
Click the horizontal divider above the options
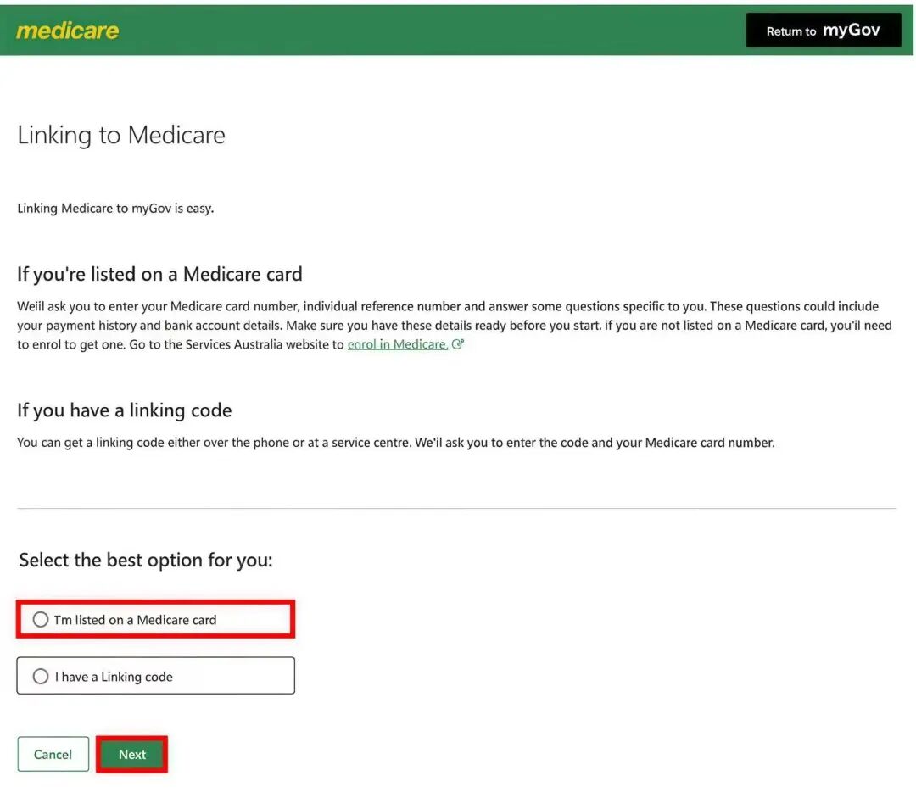[x=456, y=509]
